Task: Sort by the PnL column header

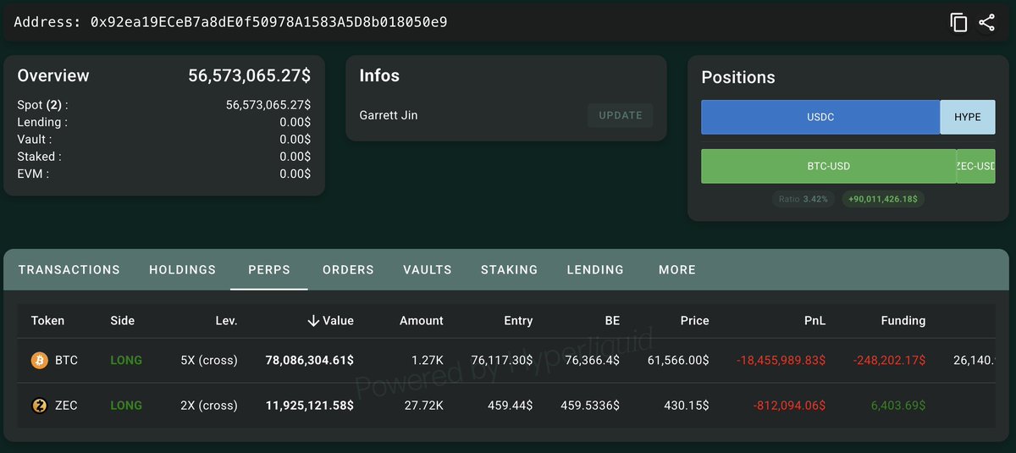Action: coord(814,321)
